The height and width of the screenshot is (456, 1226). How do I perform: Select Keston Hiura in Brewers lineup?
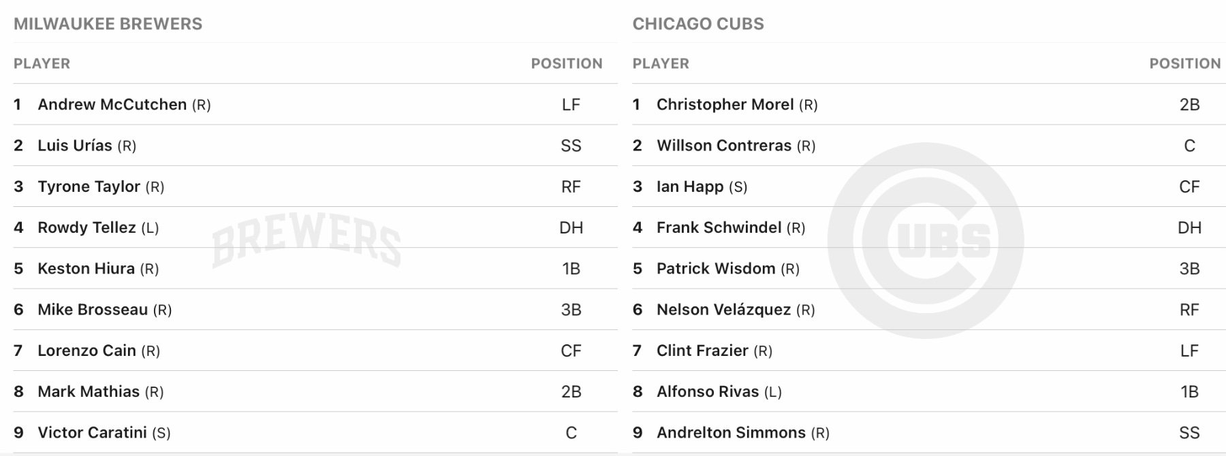(87, 269)
